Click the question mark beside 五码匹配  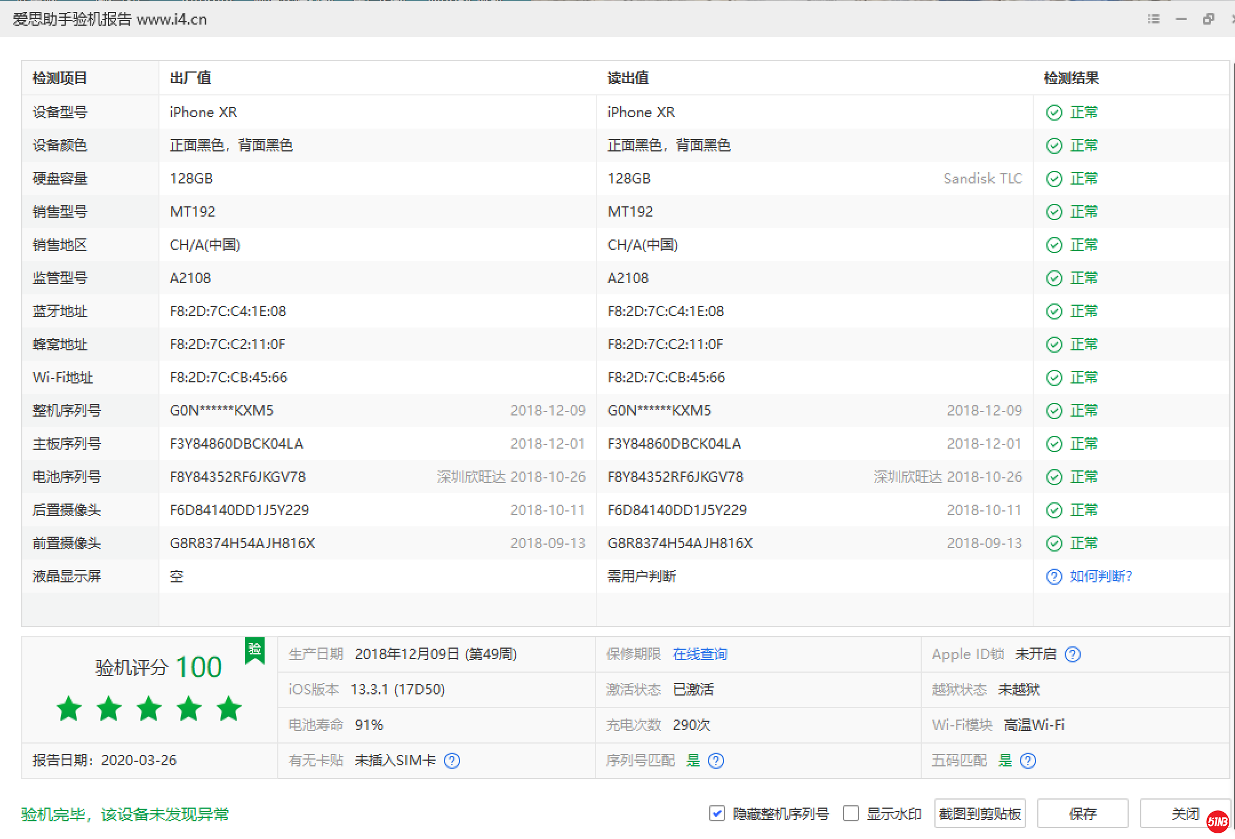1028,761
